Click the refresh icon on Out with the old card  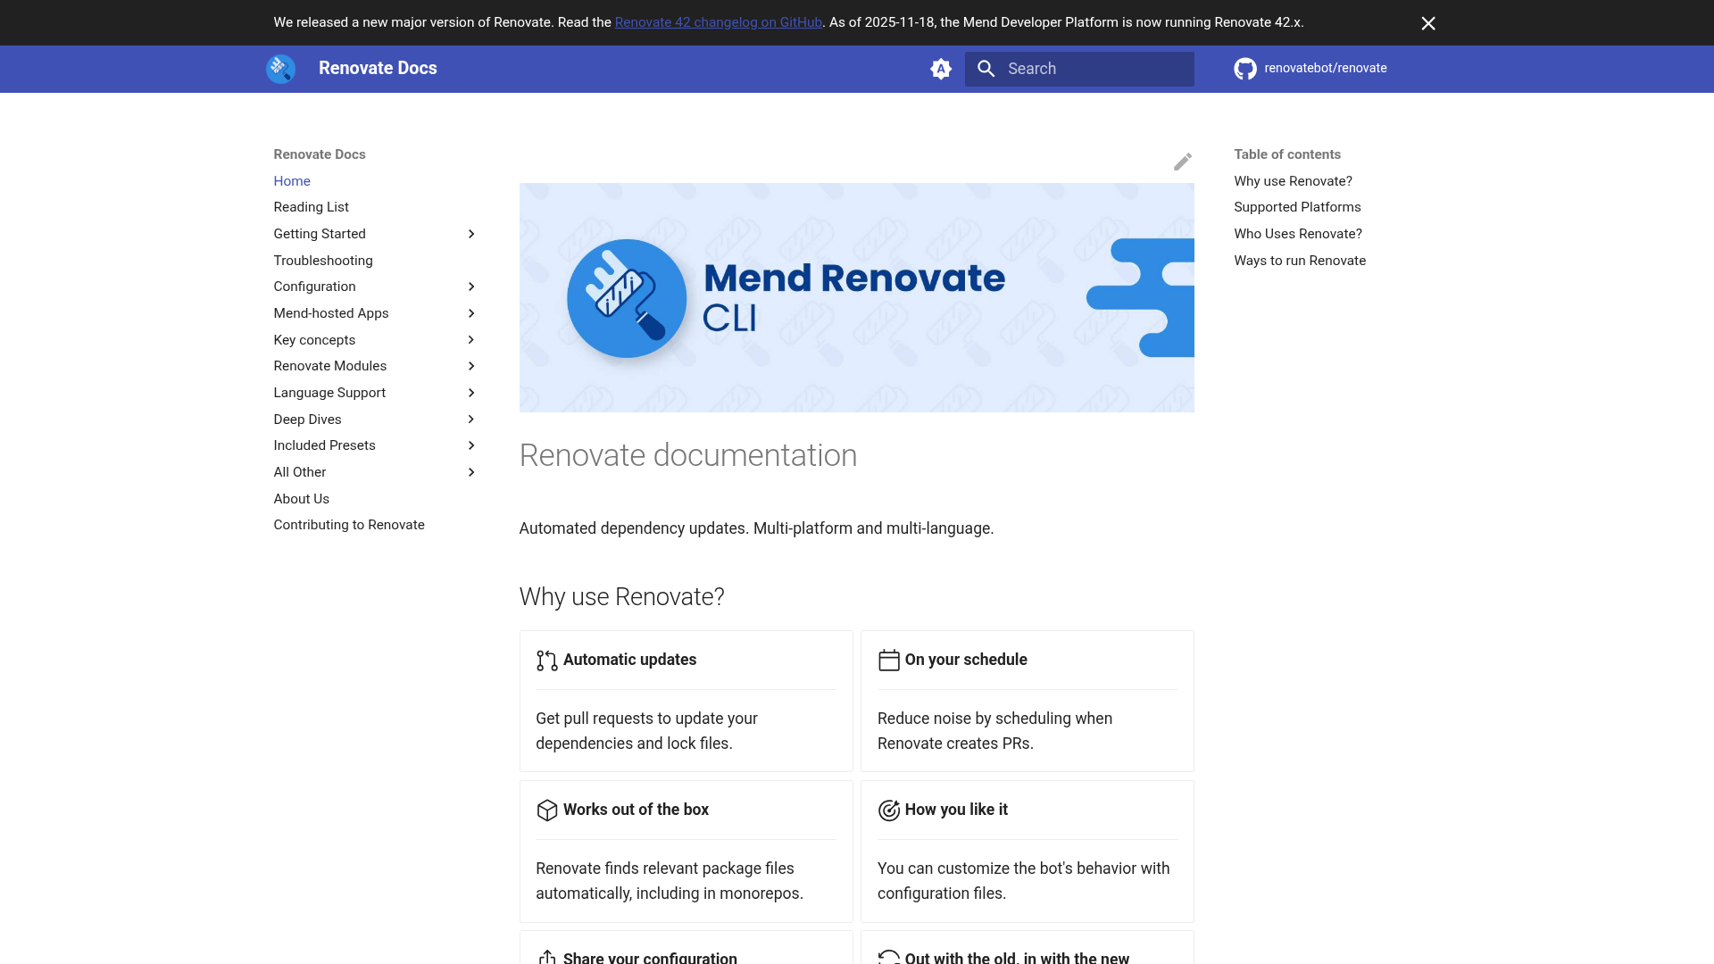(x=888, y=956)
